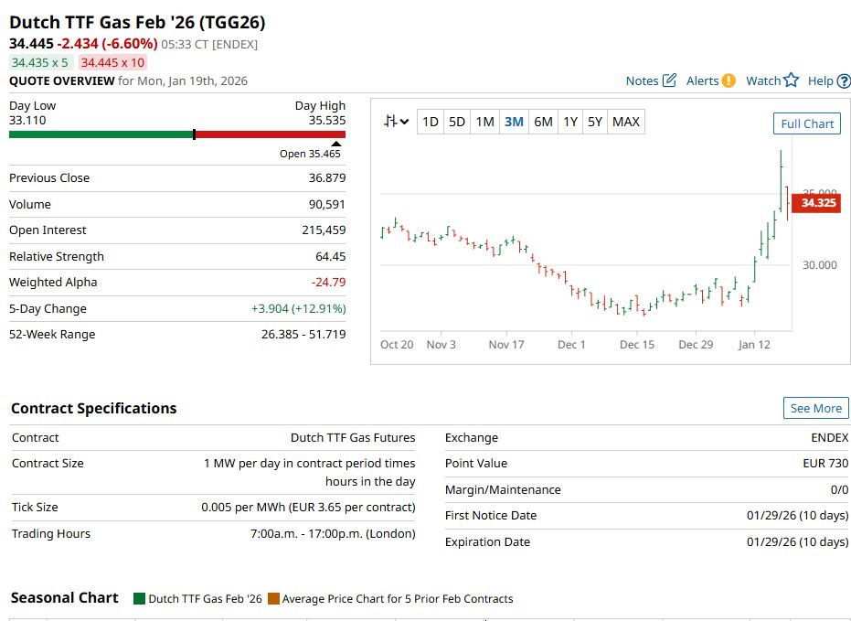Select the MAX chart range
This screenshot has width=851, height=621.
point(626,122)
